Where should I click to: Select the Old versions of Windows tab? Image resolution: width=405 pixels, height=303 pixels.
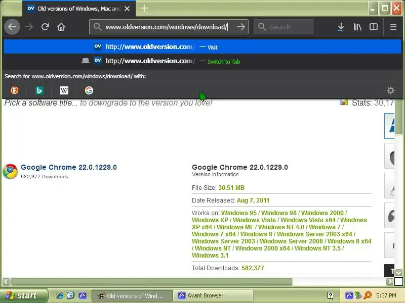click(78, 9)
